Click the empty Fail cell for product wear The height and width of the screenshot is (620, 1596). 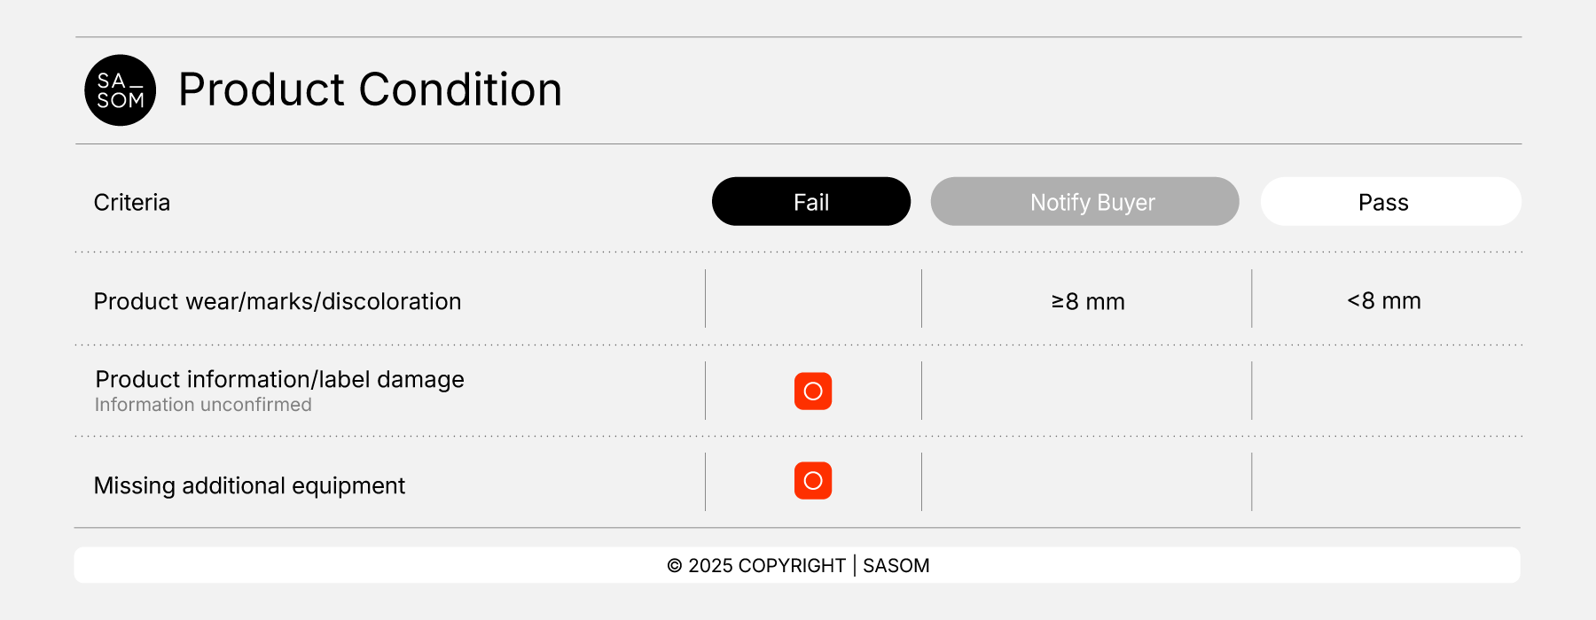tap(813, 299)
